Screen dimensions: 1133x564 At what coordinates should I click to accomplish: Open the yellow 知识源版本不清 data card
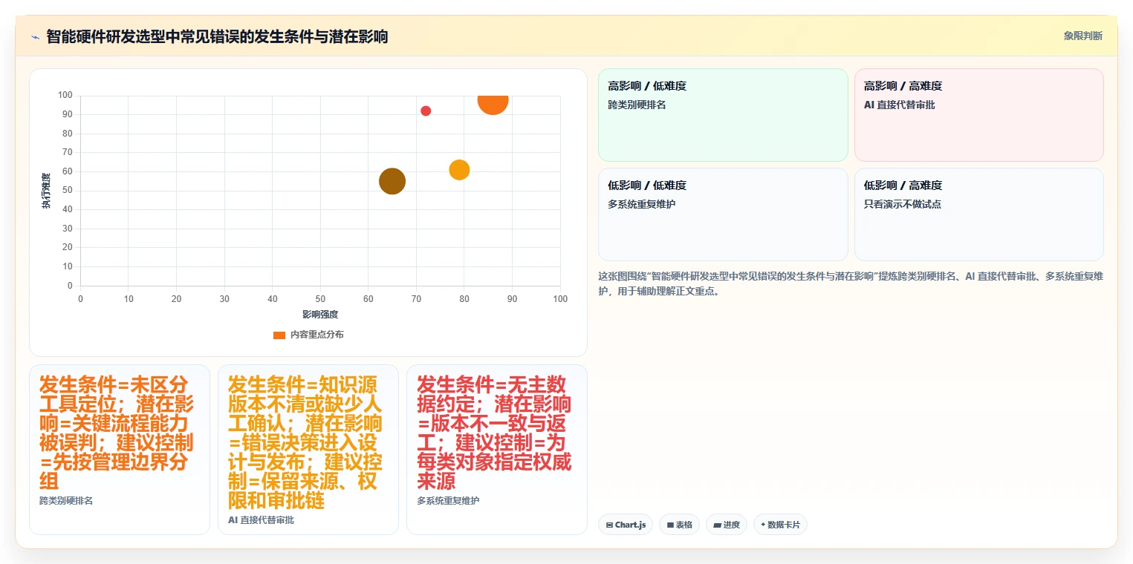click(x=308, y=450)
